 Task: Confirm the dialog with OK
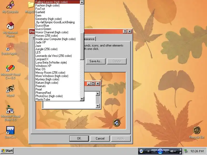pyautogui.click(x=79, y=138)
